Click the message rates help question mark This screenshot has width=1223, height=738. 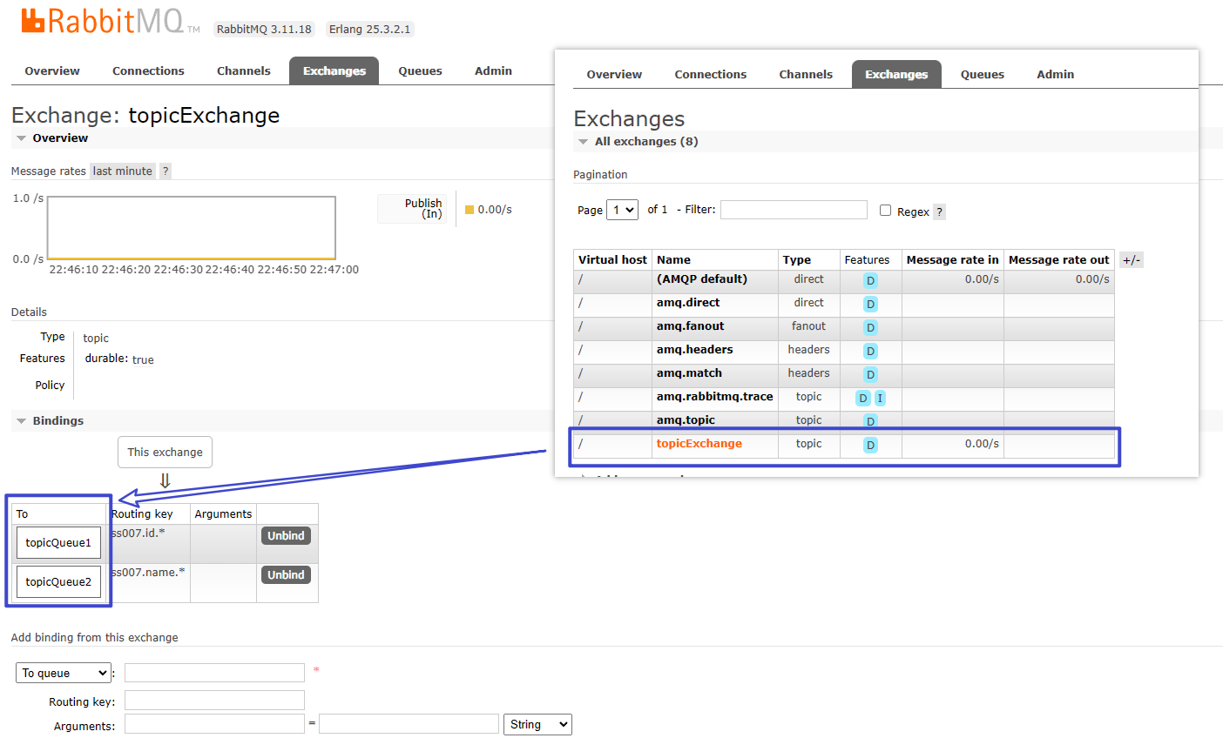tap(166, 171)
